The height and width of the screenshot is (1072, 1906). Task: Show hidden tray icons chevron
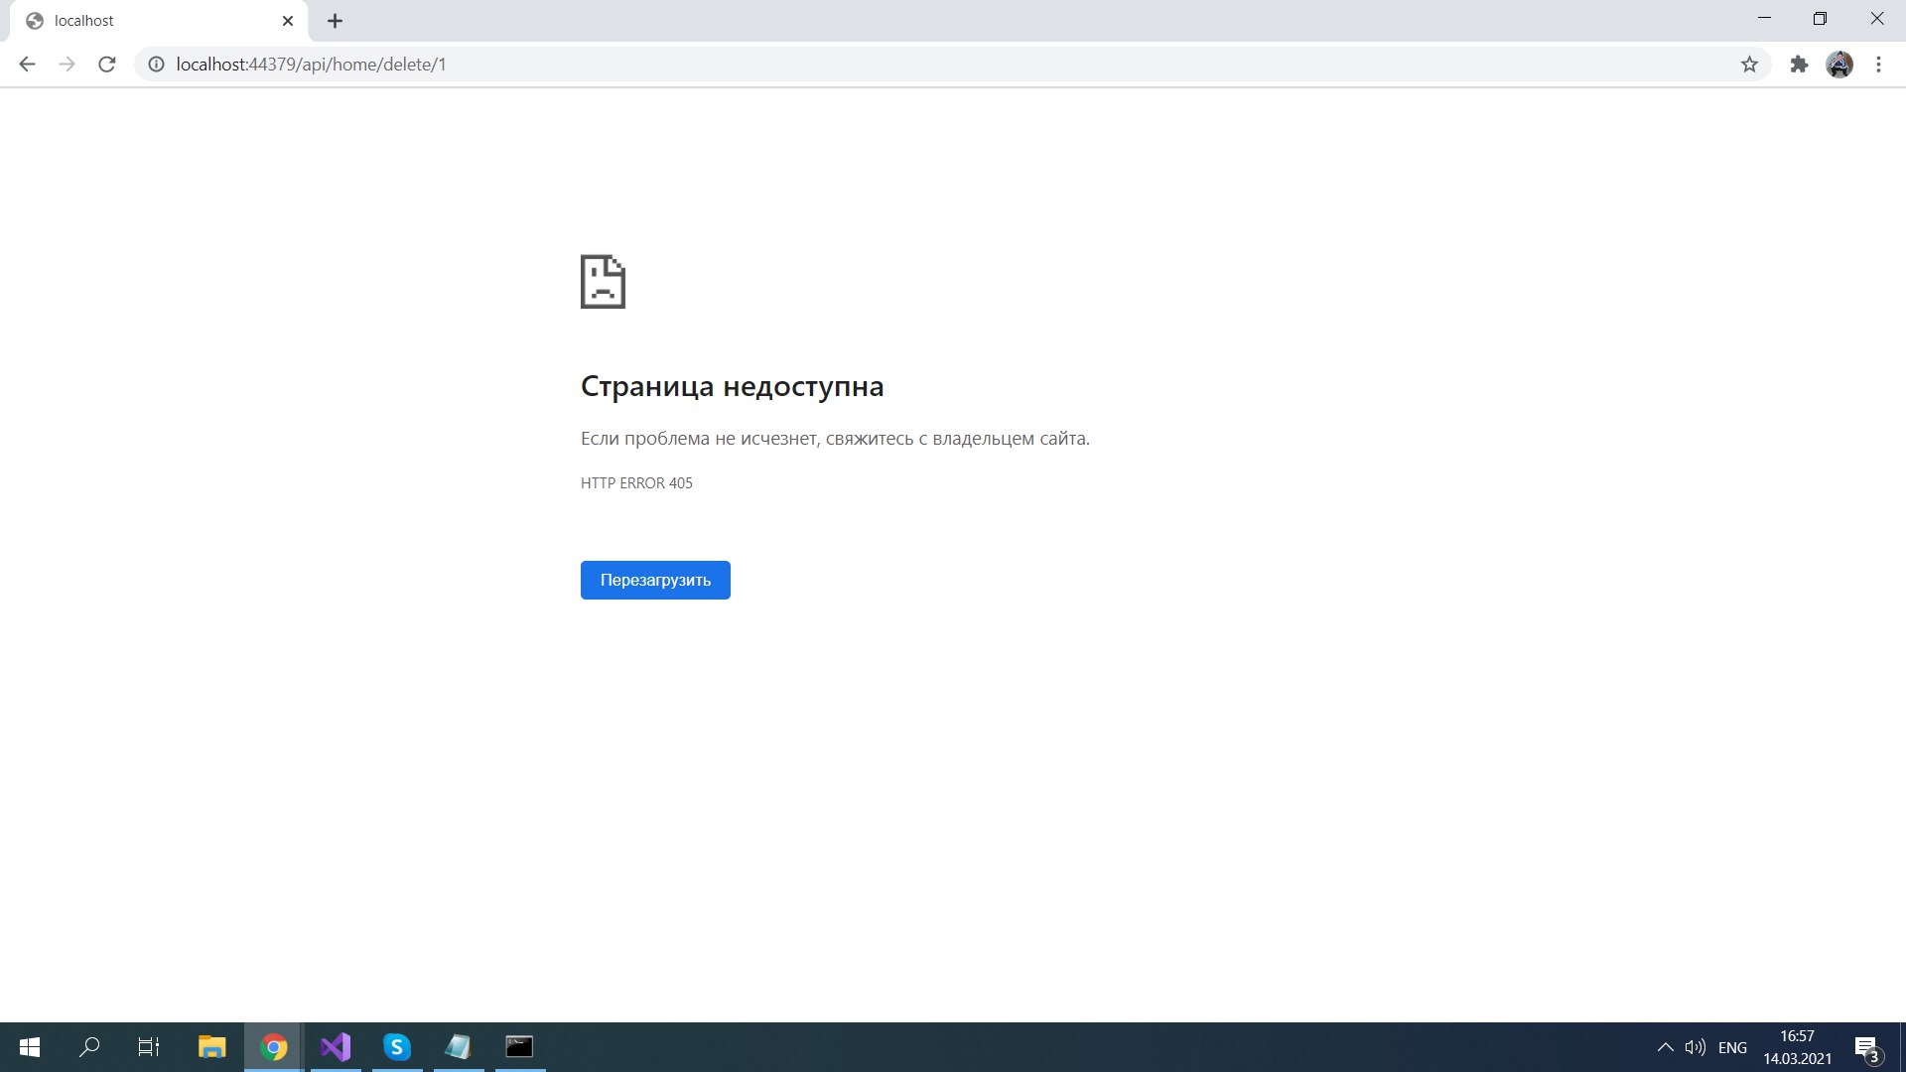coord(1666,1047)
